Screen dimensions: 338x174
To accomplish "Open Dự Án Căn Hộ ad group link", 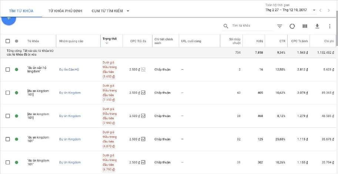I will pos(69,70).
